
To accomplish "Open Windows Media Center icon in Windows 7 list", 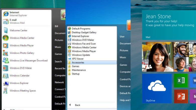I will click(x=69, y=47).
